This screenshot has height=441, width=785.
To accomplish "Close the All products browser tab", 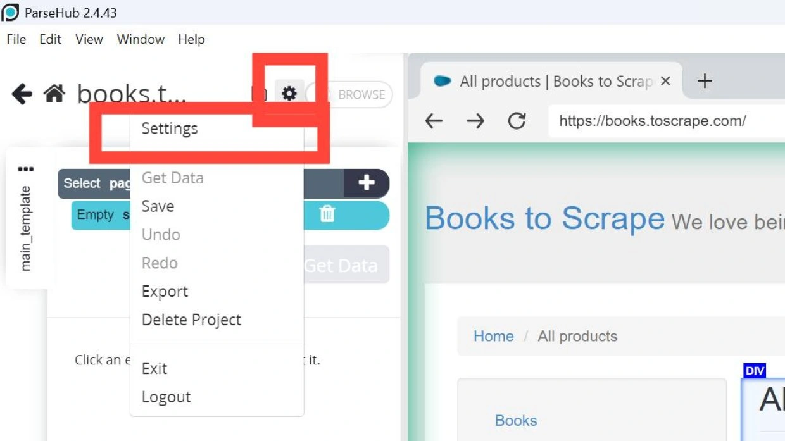I will click(665, 81).
